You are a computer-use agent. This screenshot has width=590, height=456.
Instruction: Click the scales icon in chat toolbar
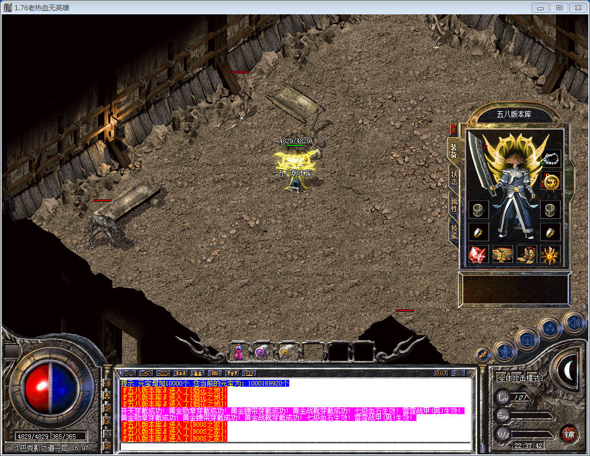point(249,374)
